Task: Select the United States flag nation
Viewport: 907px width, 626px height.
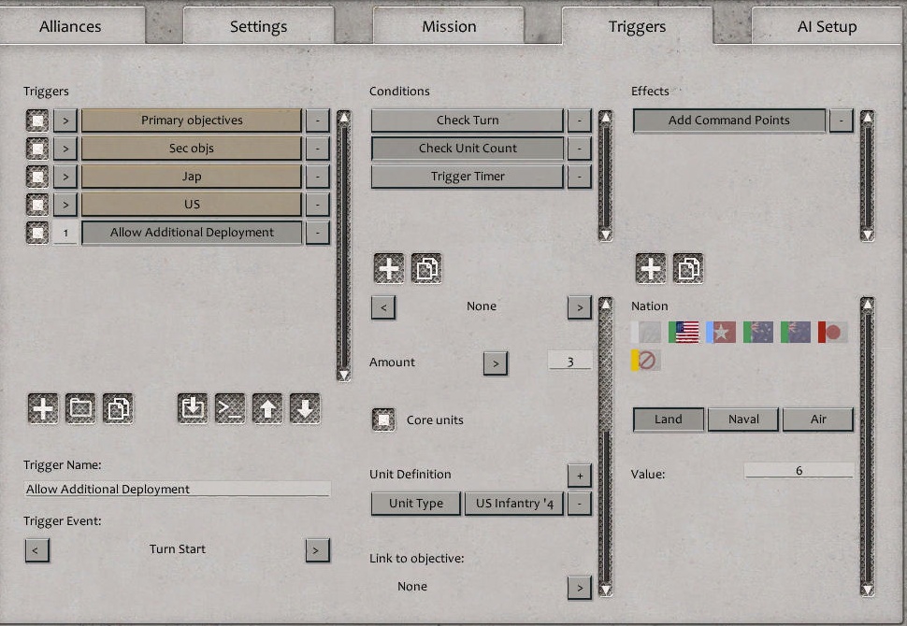Action: [684, 333]
